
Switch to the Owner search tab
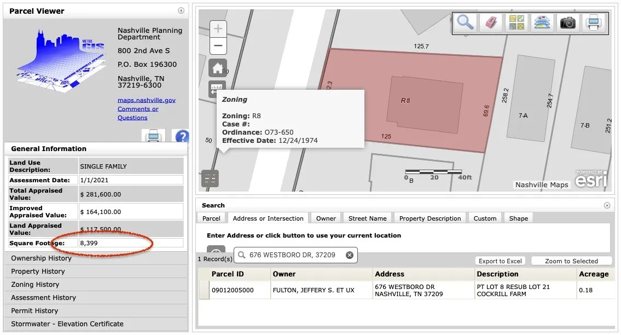click(326, 218)
